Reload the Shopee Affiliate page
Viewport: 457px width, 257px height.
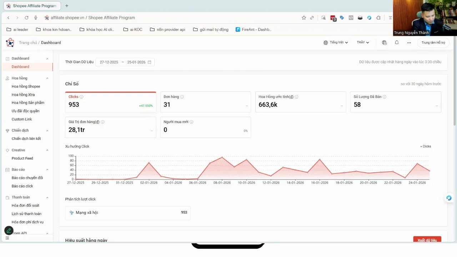pyautogui.click(x=26, y=18)
